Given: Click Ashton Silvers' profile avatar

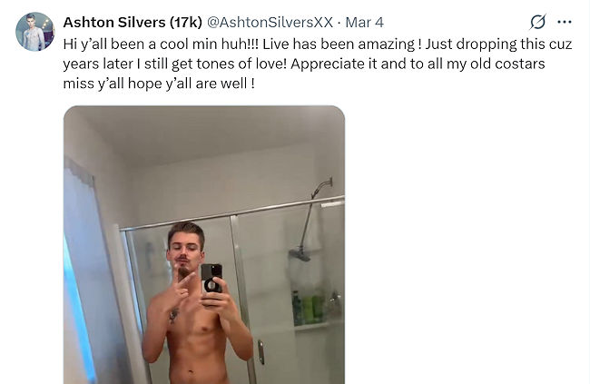Looking at the screenshot, I should tap(34, 32).
